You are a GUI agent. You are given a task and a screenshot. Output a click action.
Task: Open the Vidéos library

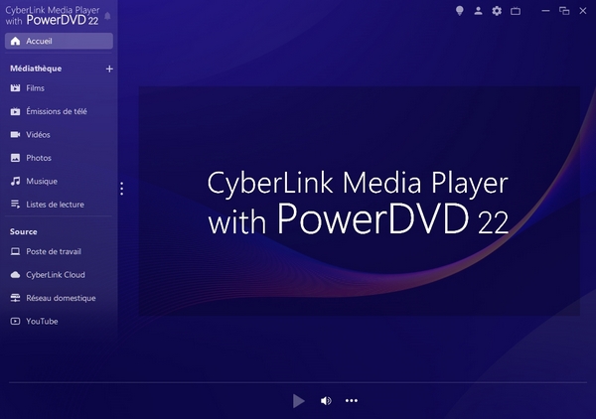click(x=59, y=134)
